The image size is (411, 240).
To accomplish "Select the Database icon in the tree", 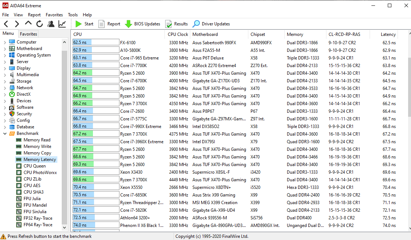I will pos(12,127).
